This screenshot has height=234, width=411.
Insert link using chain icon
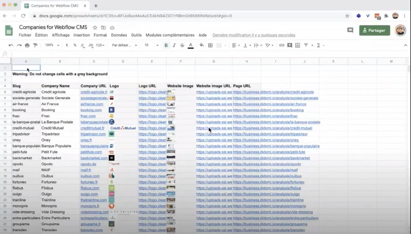tap(281, 45)
